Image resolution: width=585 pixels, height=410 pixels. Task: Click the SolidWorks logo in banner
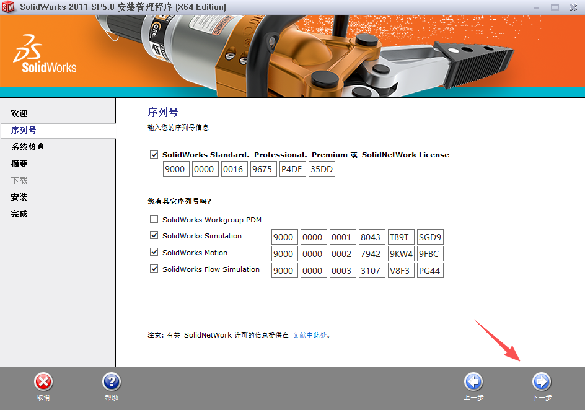(45, 54)
